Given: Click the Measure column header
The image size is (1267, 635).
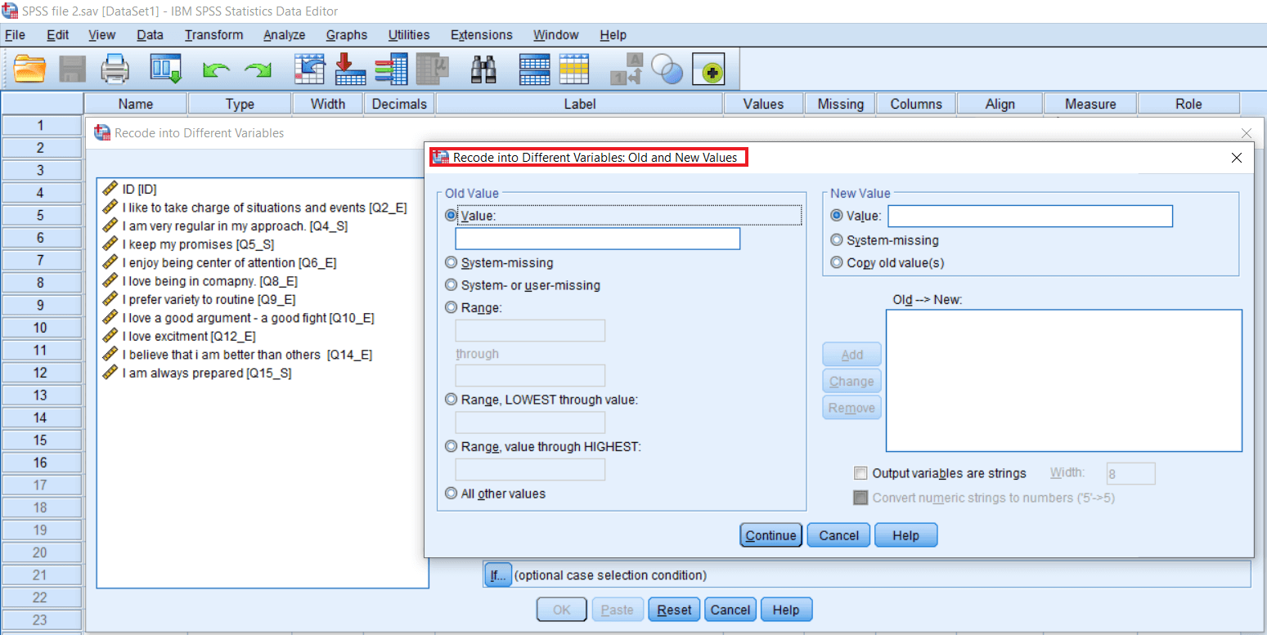Looking at the screenshot, I should (1090, 104).
